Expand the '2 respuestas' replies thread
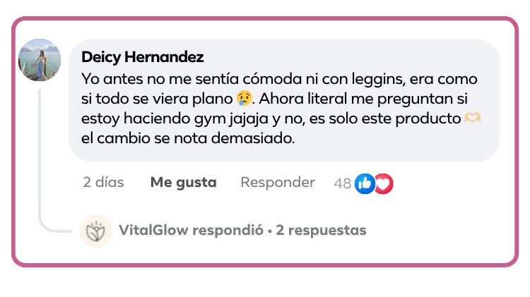The height and width of the screenshot is (297, 530). 321,230
